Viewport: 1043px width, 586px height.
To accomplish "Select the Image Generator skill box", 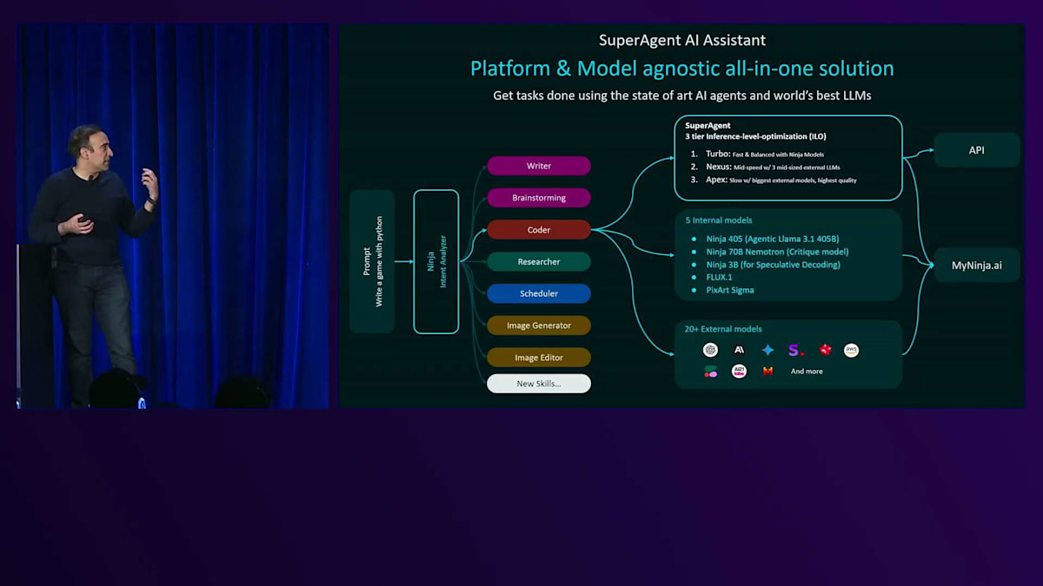I will 539,326.
